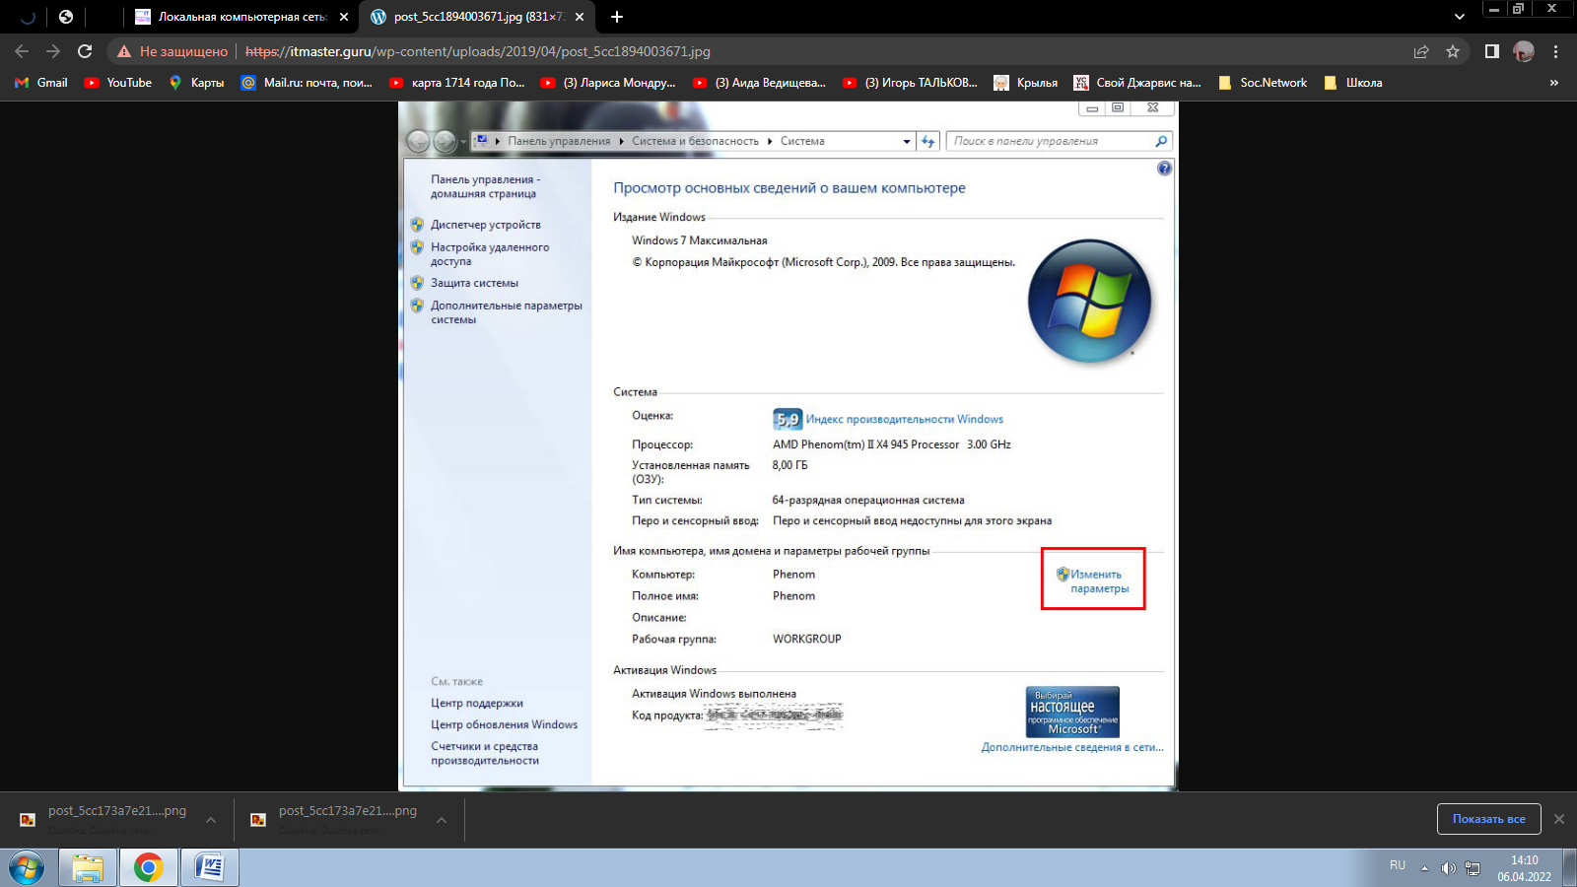Click the volume tray icon
This screenshot has height=887, width=1577.
pyautogui.click(x=1448, y=868)
